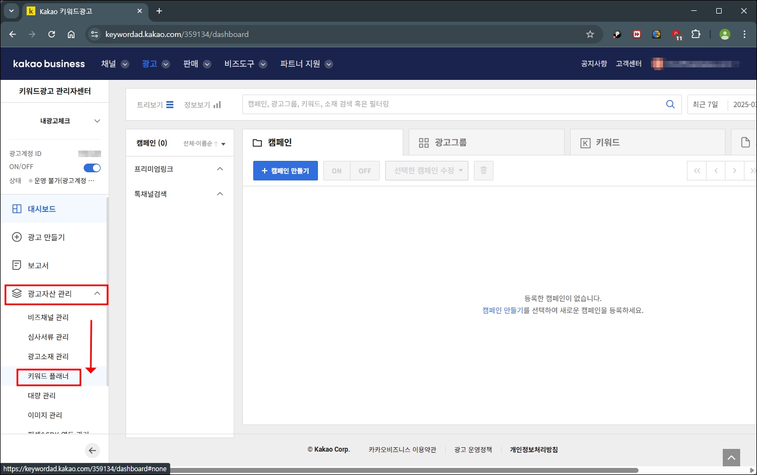Click the OFF state button
Image resolution: width=757 pixels, height=475 pixels.
tap(365, 170)
